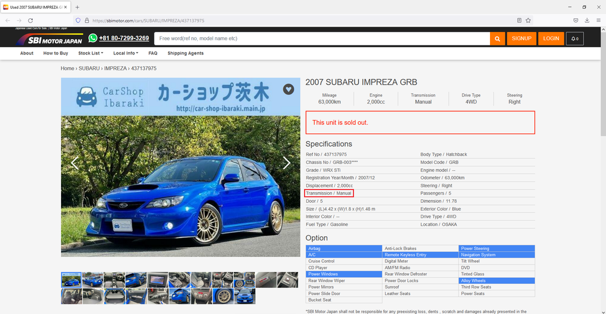Close the Subaru Impreza browser tab
This screenshot has width=606, height=314.
pyautogui.click(x=65, y=7)
